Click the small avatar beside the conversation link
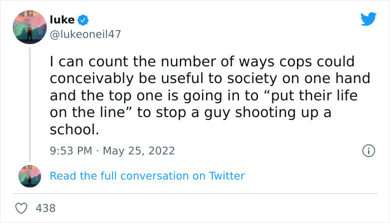 [30, 176]
